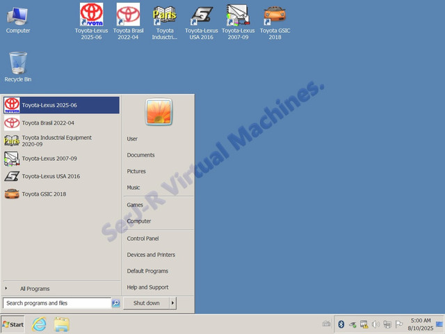Launch Toyota-Lexus 2007-09 from Start menu

point(61,159)
